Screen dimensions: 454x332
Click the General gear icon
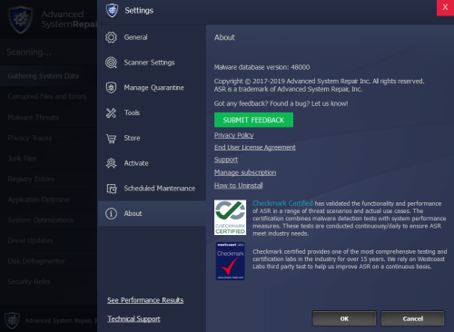tap(111, 37)
